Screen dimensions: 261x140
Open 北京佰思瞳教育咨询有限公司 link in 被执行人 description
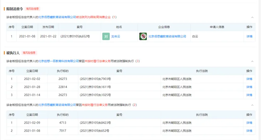tap(57, 105)
